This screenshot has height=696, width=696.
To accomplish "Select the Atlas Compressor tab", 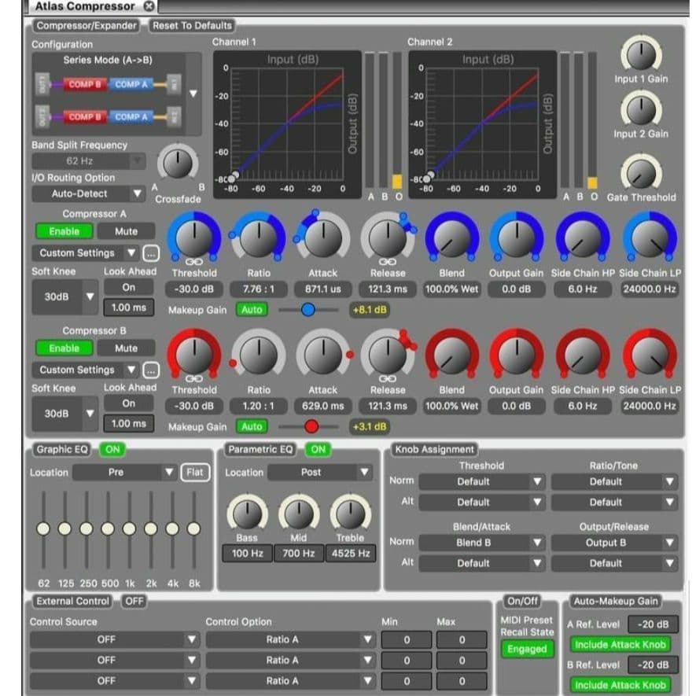I will click(83, 6).
